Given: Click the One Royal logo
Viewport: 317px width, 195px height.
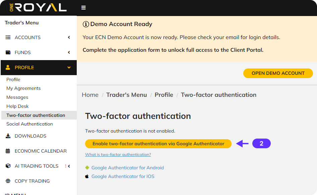Looking at the screenshot, I should (38, 8).
